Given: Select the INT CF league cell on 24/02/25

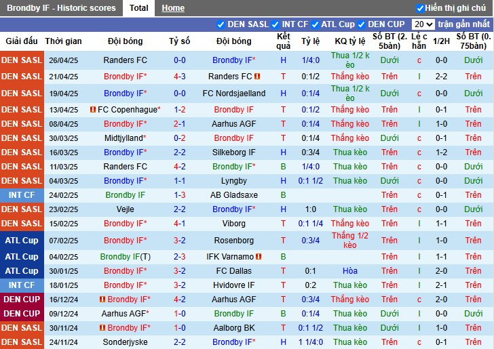Looking at the screenshot, I should (x=22, y=195).
